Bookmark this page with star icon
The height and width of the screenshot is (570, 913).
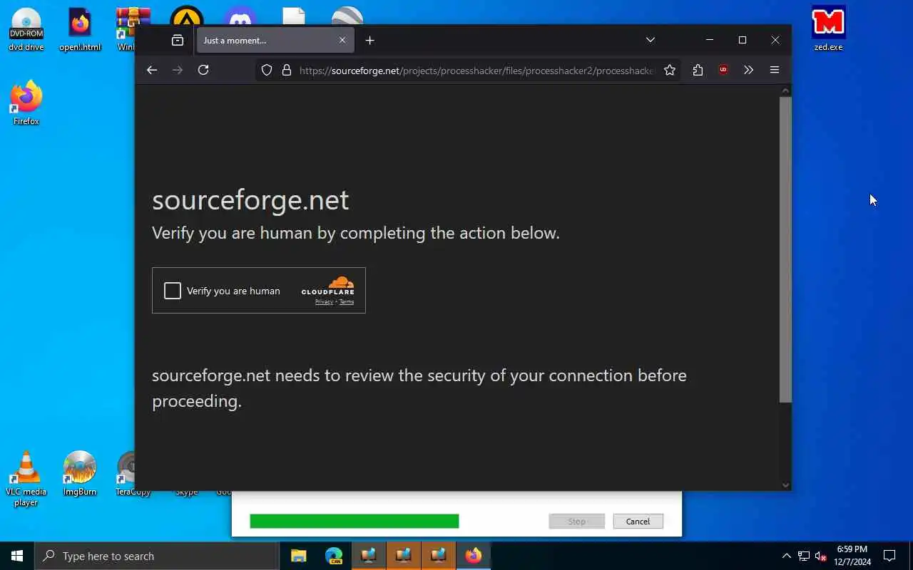click(670, 70)
